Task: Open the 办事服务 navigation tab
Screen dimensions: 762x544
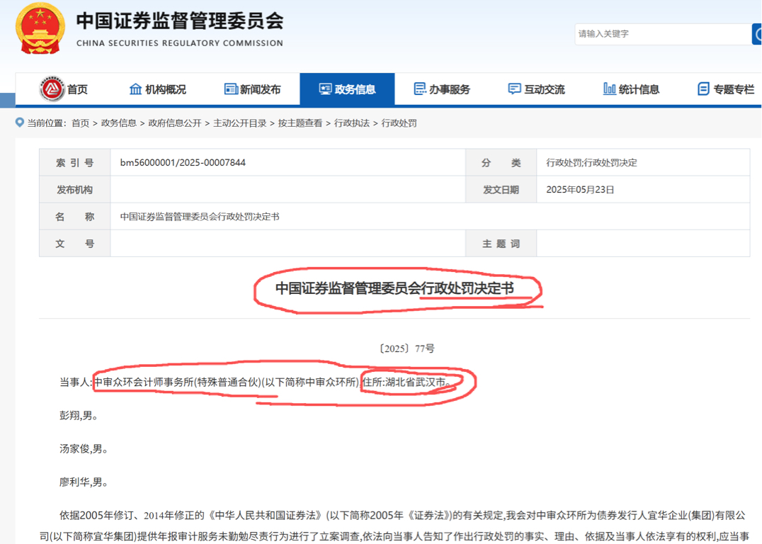Action: click(x=442, y=89)
